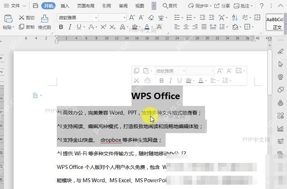
Task: Justify text in ribbon
Action: coord(204,27)
